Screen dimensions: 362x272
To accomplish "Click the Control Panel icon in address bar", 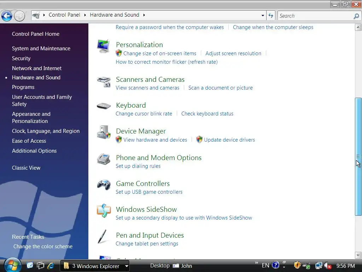I will [36, 15].
